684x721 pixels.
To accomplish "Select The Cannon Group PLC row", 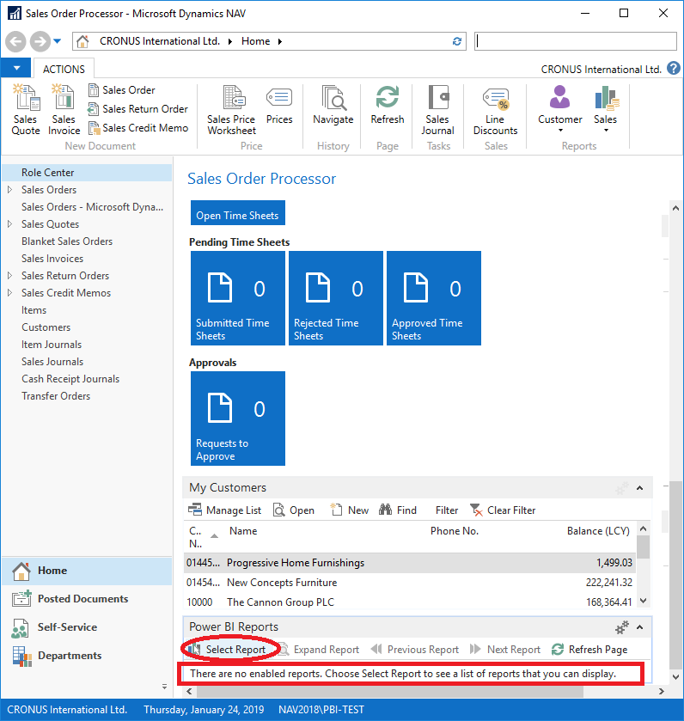I will tap(410, 602).
